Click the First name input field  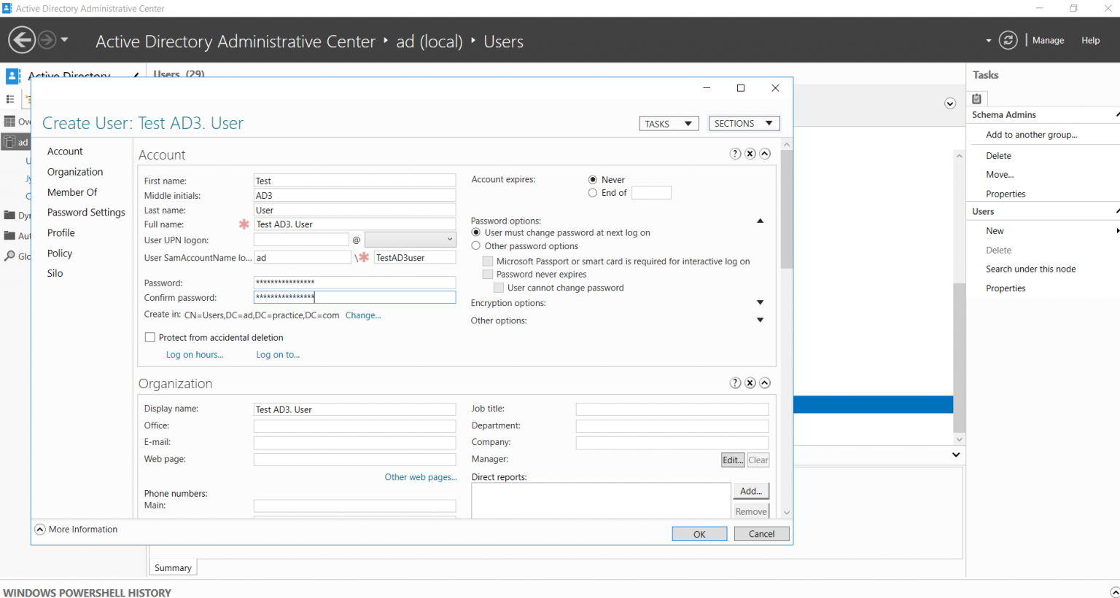click(x=354, y=181)
